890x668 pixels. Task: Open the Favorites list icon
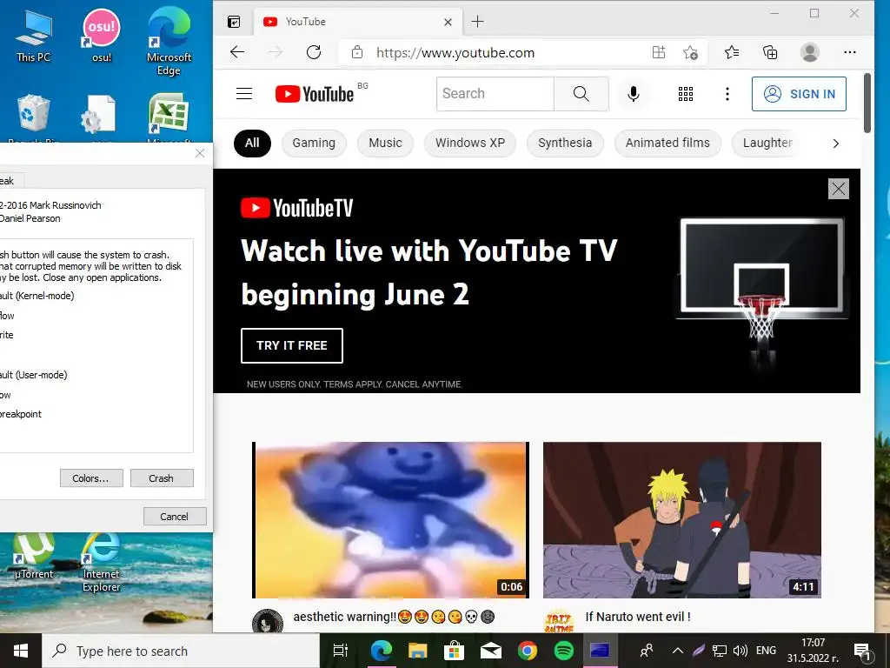click(x=732, y=52)
